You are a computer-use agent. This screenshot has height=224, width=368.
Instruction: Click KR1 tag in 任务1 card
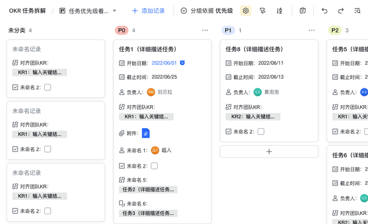(x=146, y=117)
